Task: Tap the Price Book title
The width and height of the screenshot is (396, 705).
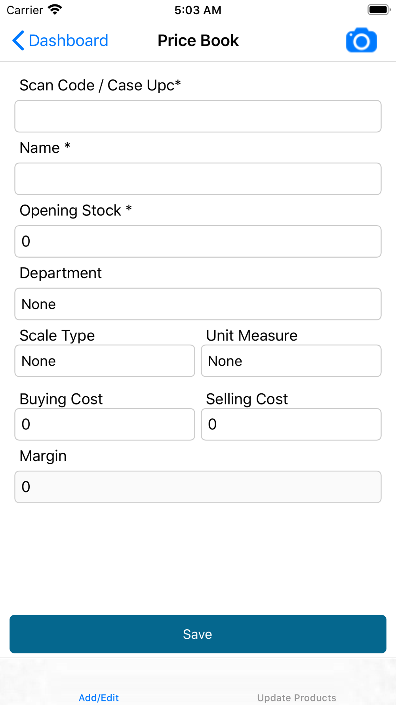Action: coord(198,40)
